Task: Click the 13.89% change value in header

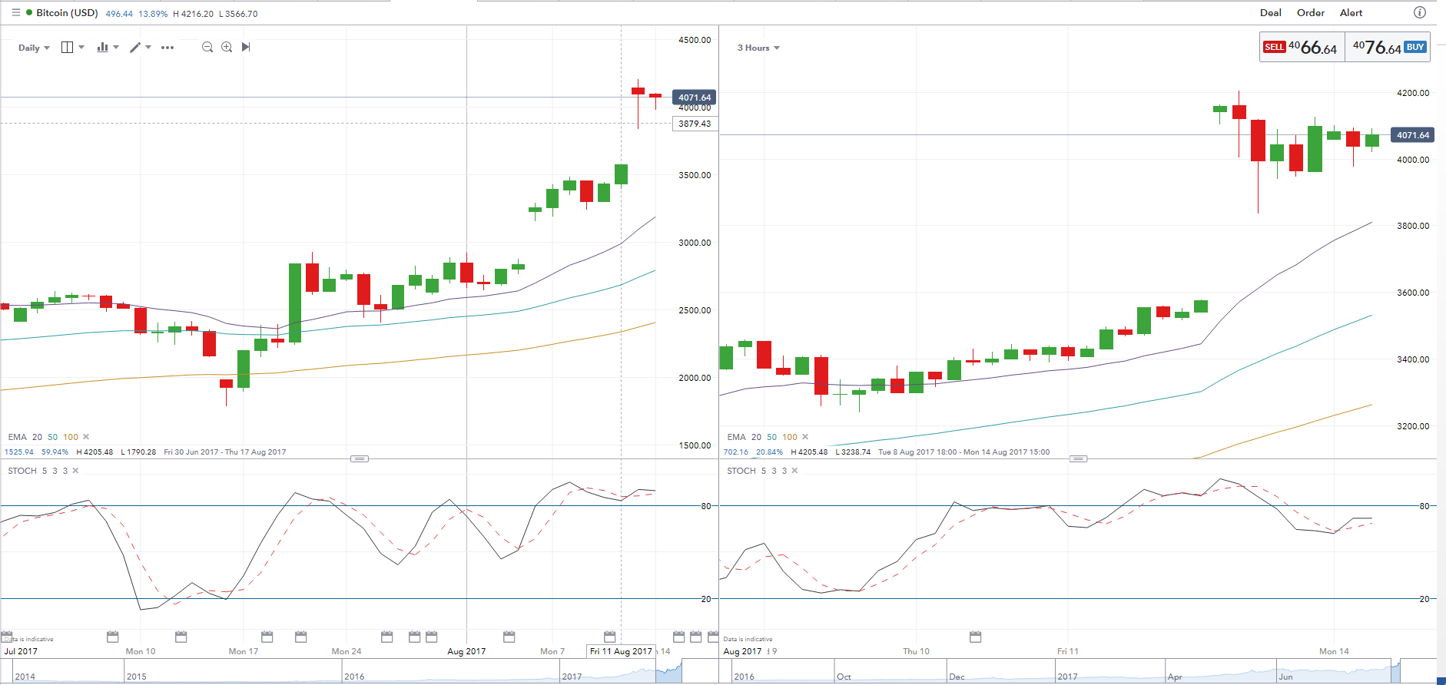Action: [153, 14]
